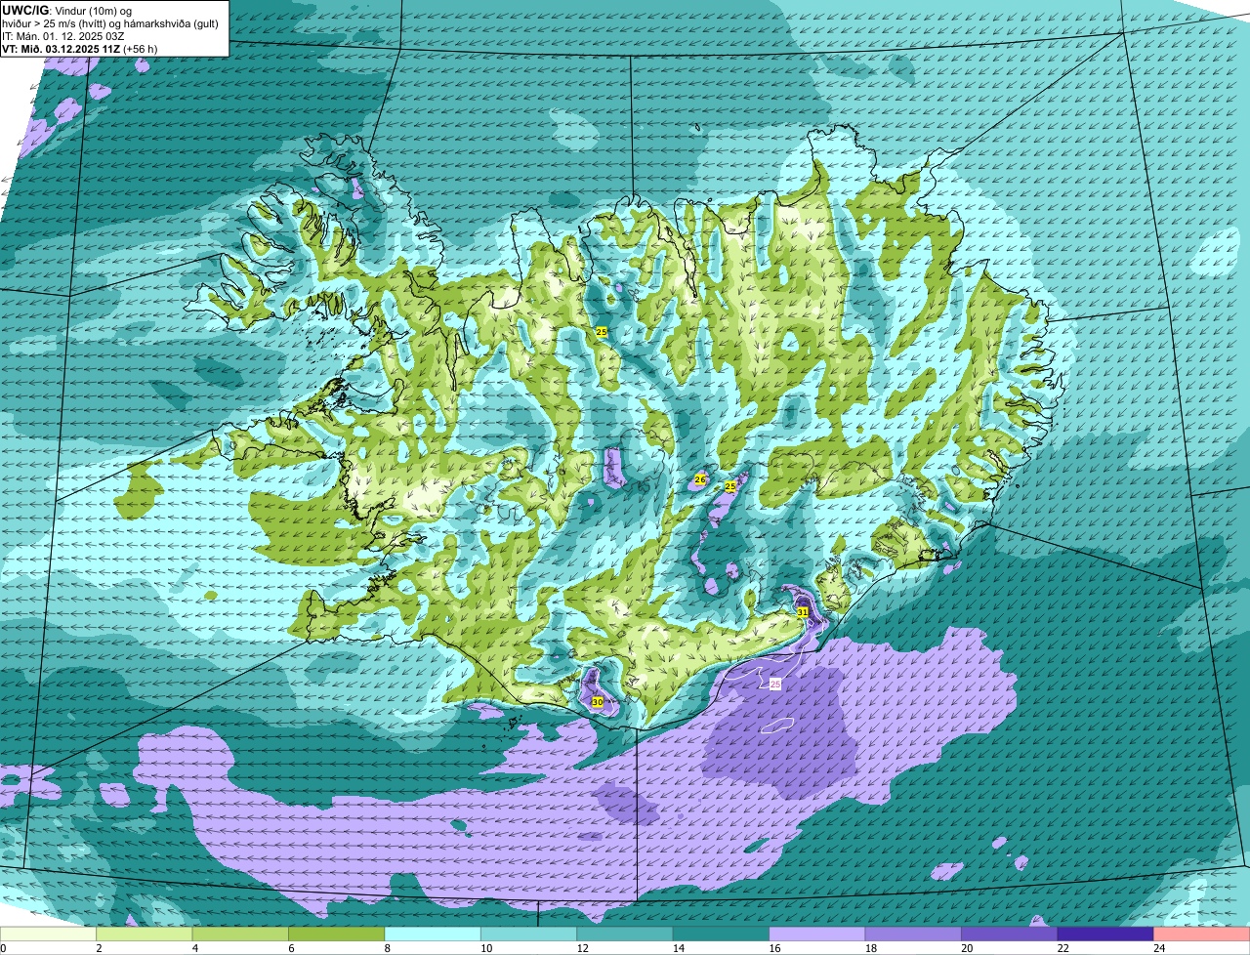Click the yellow 25 label beside the 26
Viewport: 1250px width, 955px height.
(729, 485)
